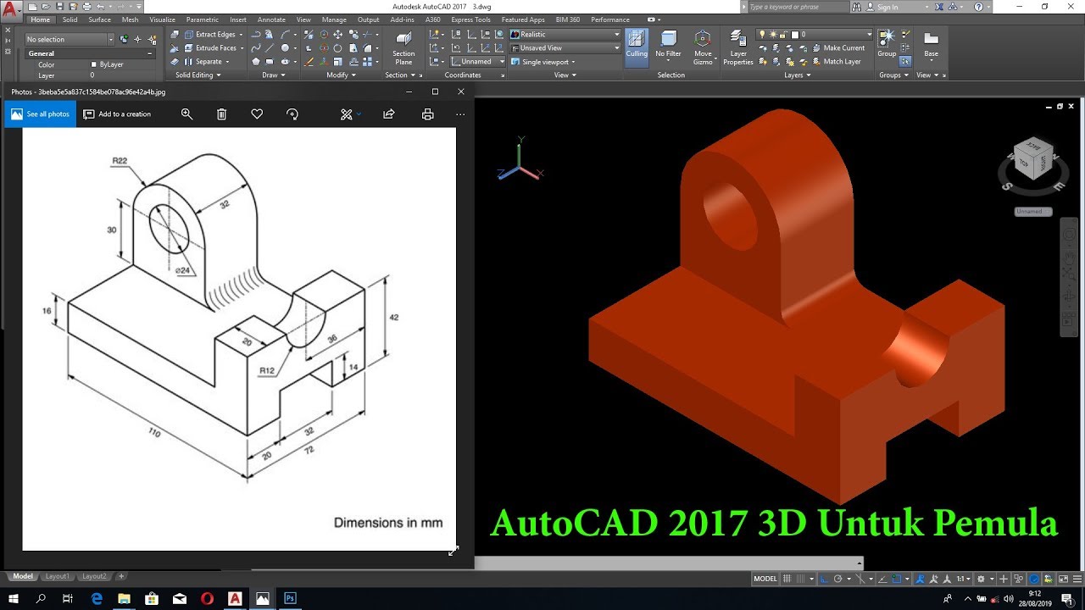Switch to the Mesh ribbon tab
Screen dimensions: 1085x610
tap(130, 19)
